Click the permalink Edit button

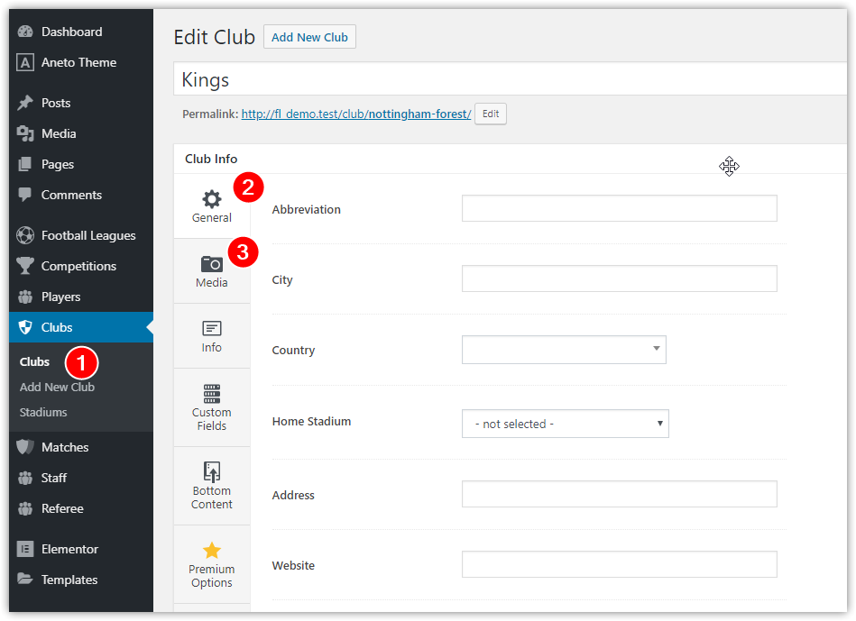(490, 114)
